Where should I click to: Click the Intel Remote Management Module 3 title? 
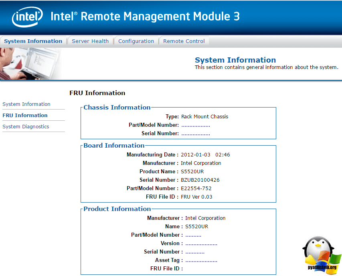click(145, 16)
